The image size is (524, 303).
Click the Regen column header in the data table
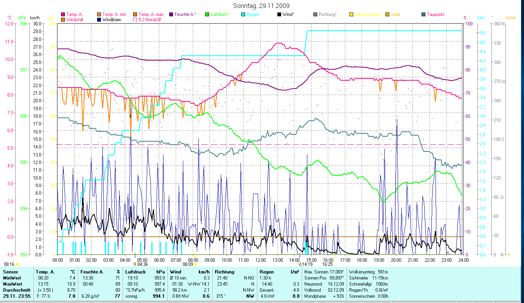coord(266,272)
